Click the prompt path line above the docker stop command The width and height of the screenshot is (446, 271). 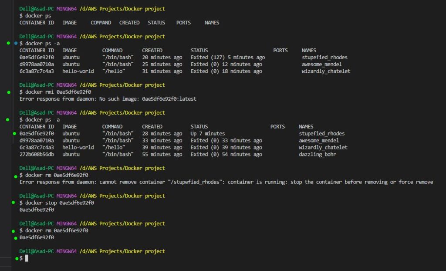[x=92, y=196]
